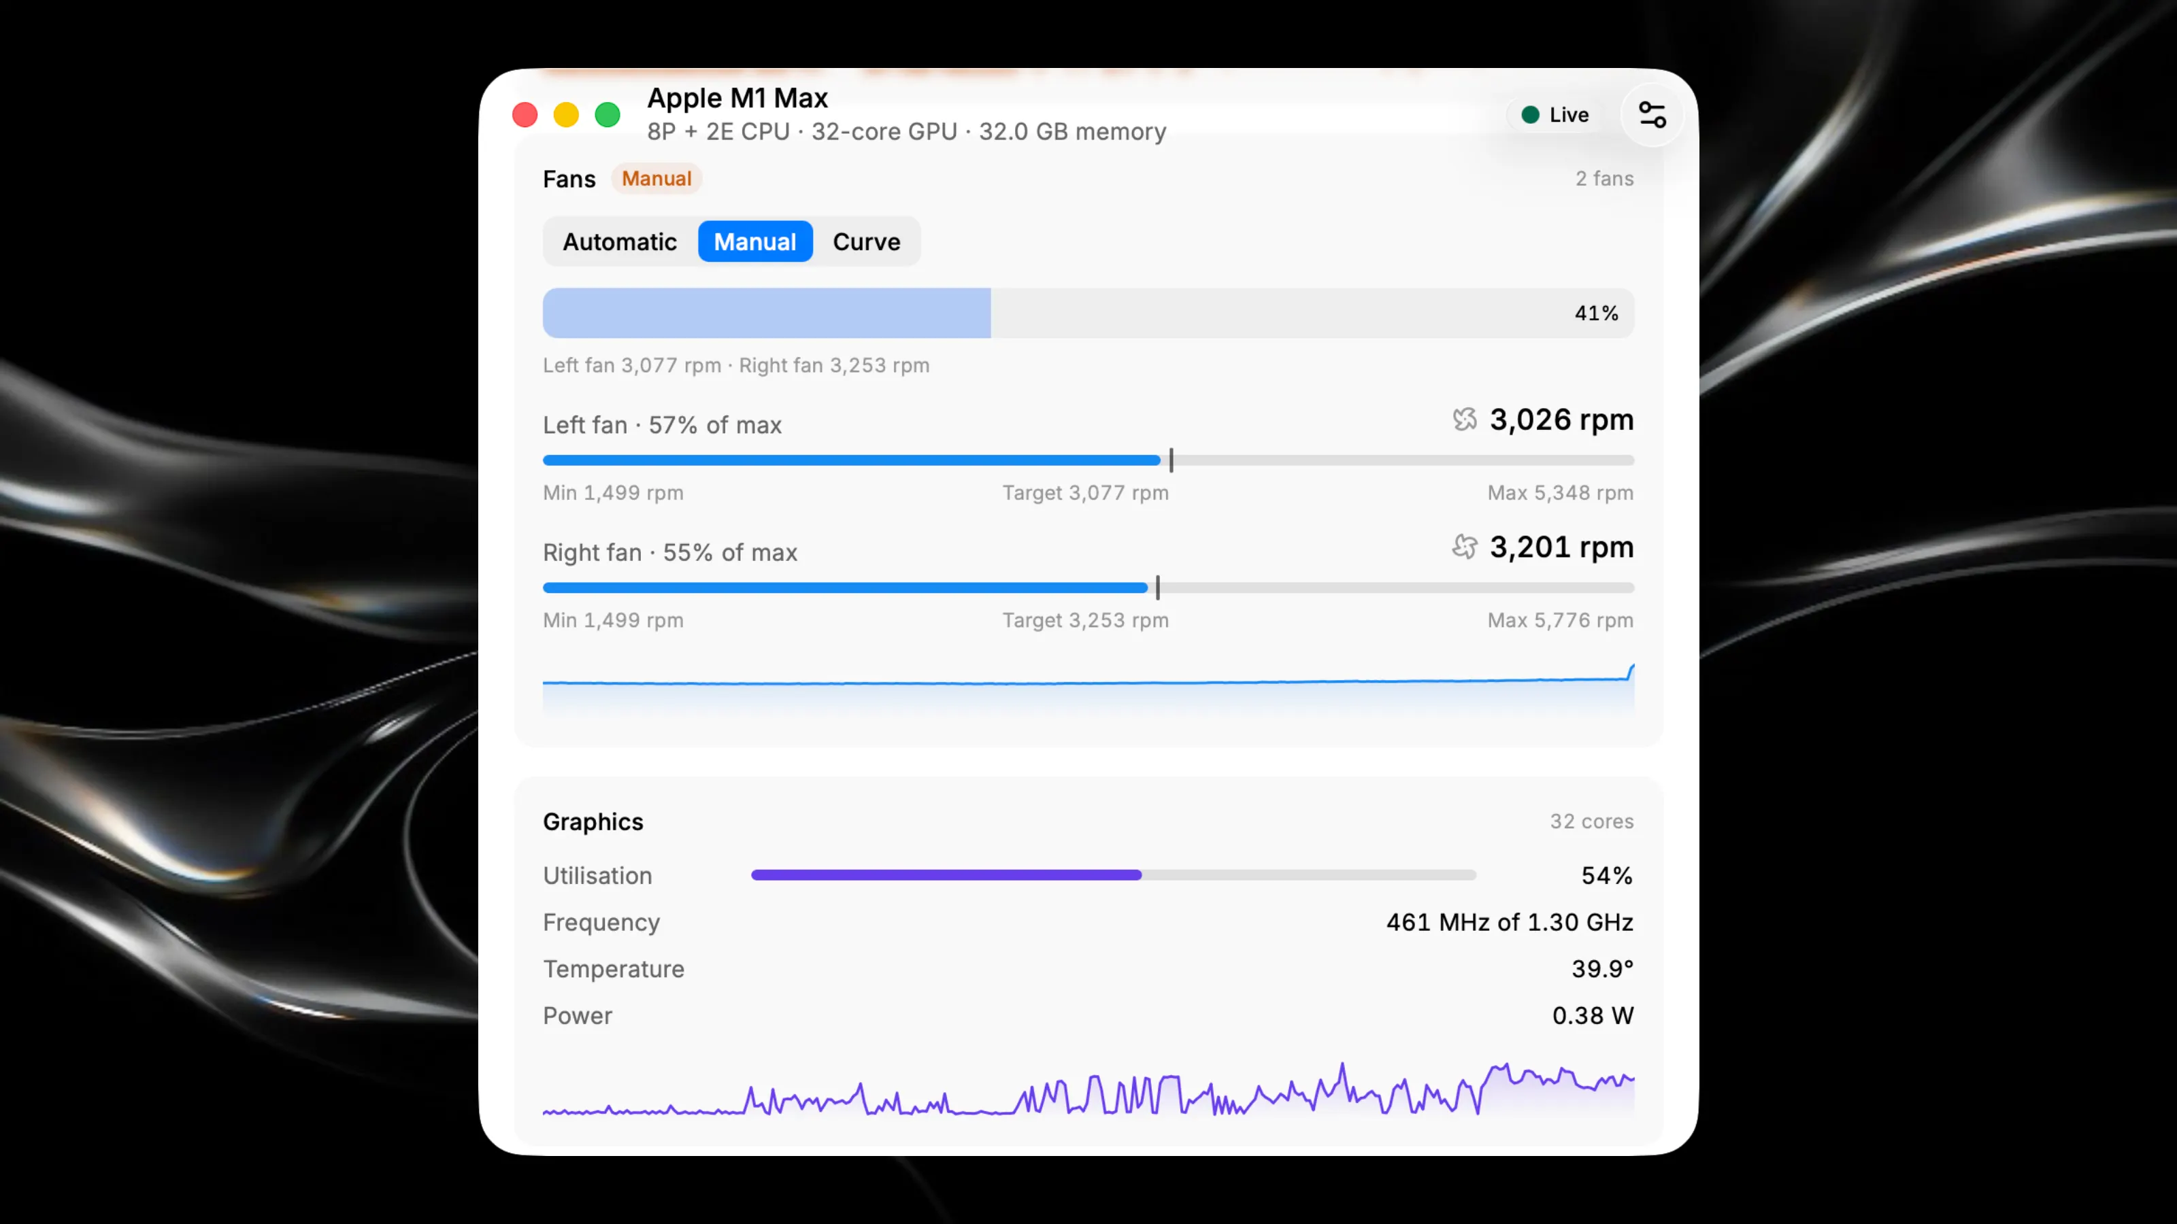
Task: Set overall fan speed bar at 41%
Action: [1088, 313]
